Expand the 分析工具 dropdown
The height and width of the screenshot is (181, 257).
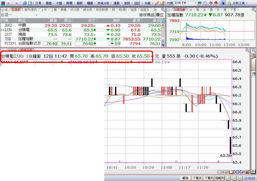(x=240, y=3)
